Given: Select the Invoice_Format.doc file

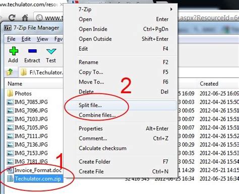Looking at the screenshot, I should (x=38, y=170).
